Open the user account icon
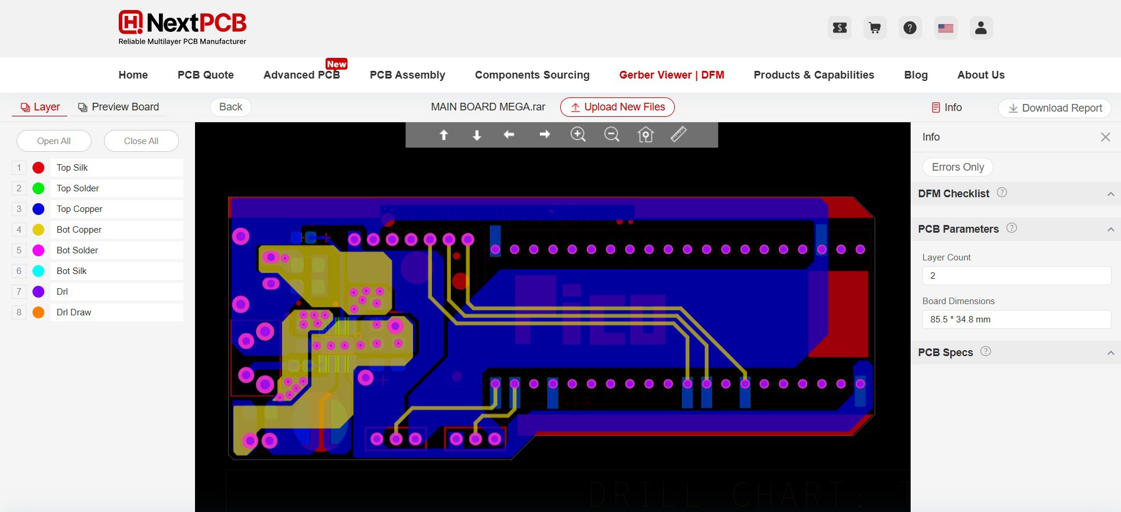Image resolution: width=1121 pixels, height=512 pixels. 980,28
